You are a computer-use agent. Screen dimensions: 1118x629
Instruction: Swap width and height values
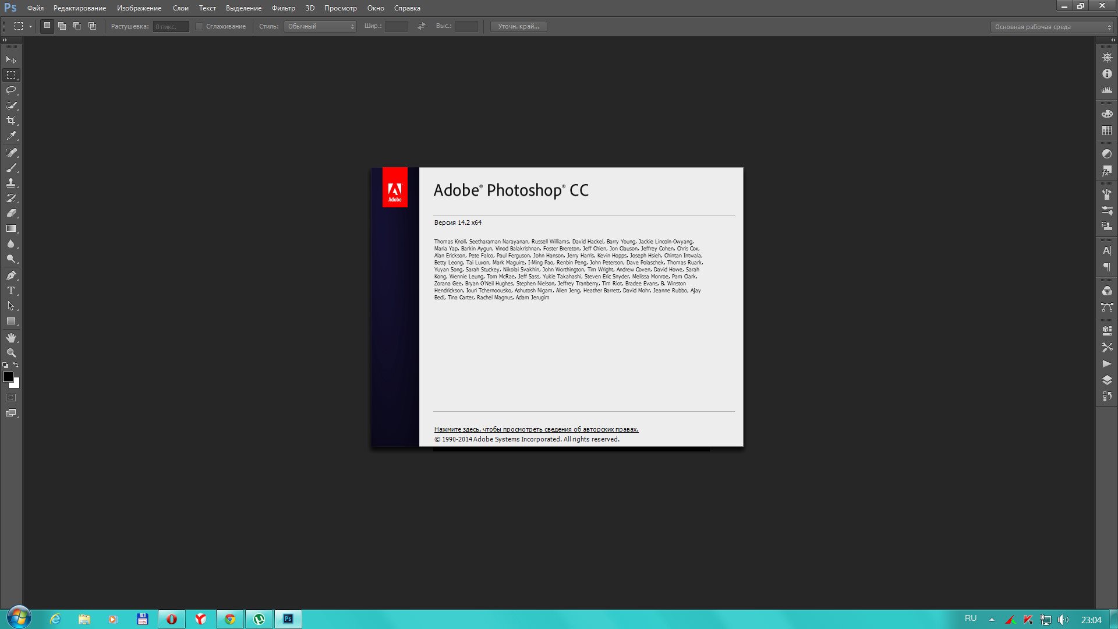click(x=422, y=26)
